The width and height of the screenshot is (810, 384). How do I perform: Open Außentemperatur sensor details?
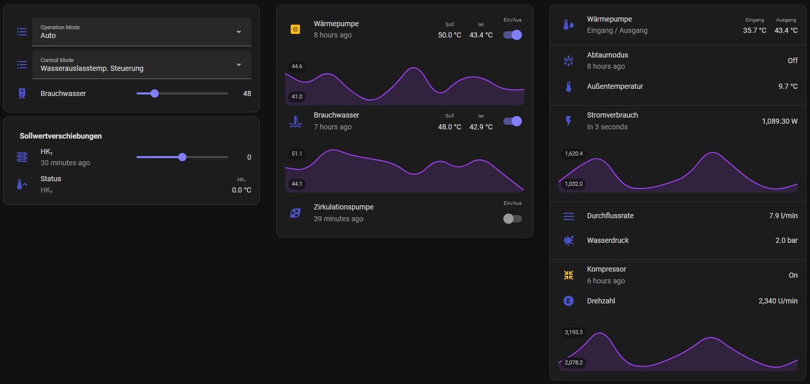[x=615, y=86]
